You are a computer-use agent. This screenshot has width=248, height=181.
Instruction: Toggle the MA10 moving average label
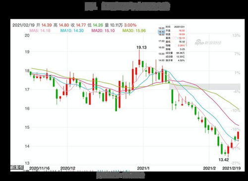click(72, 30)
